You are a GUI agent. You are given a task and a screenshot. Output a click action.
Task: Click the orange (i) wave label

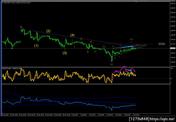pos(95,51)
